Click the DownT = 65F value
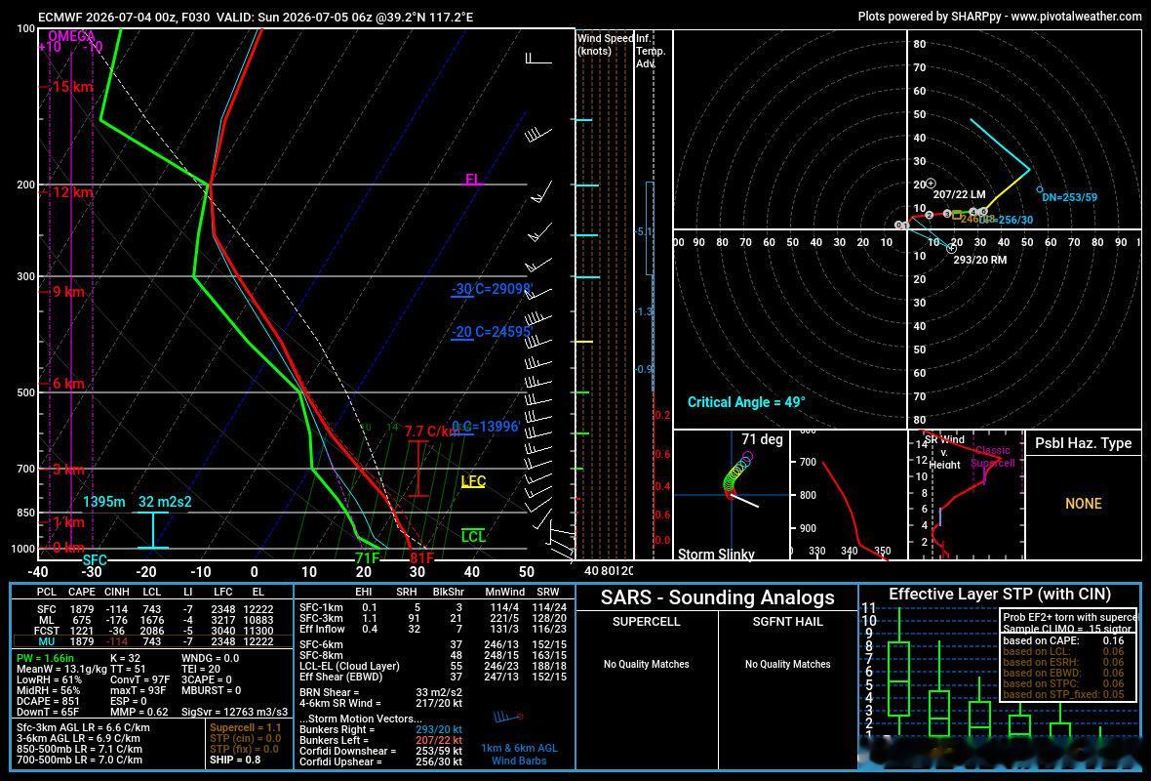 pos(47,712)
